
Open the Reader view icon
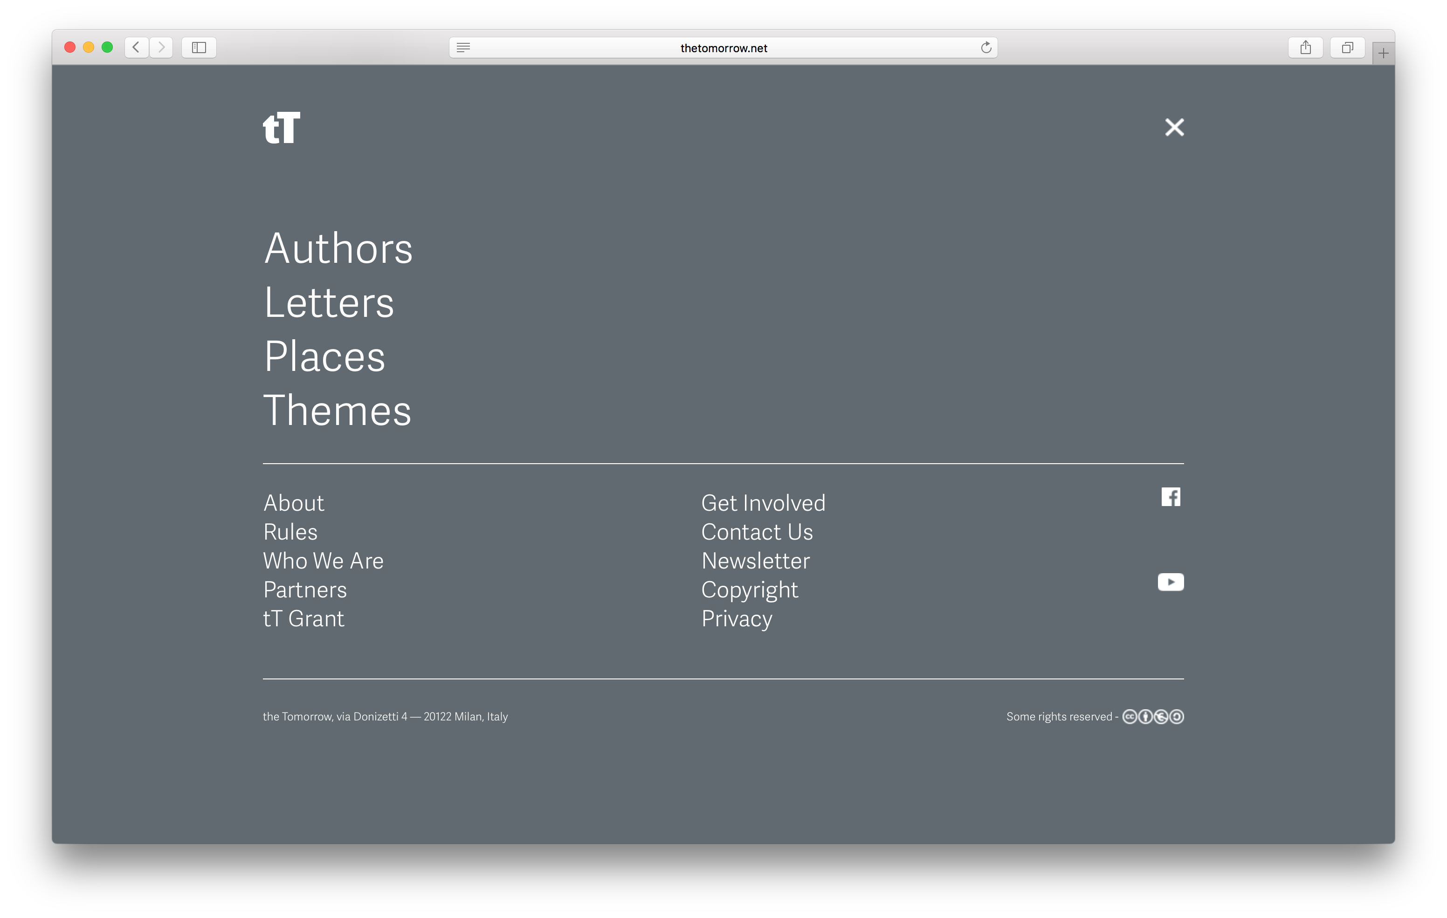(x=463, y=48)
